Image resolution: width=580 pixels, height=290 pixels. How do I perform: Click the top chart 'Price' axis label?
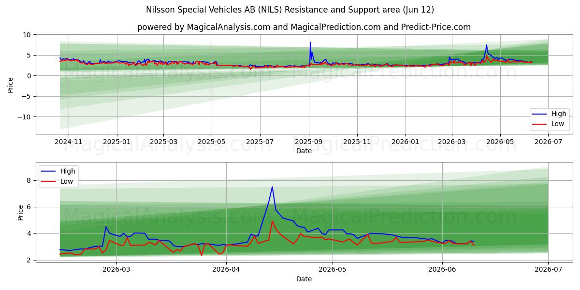click(11, 84)
